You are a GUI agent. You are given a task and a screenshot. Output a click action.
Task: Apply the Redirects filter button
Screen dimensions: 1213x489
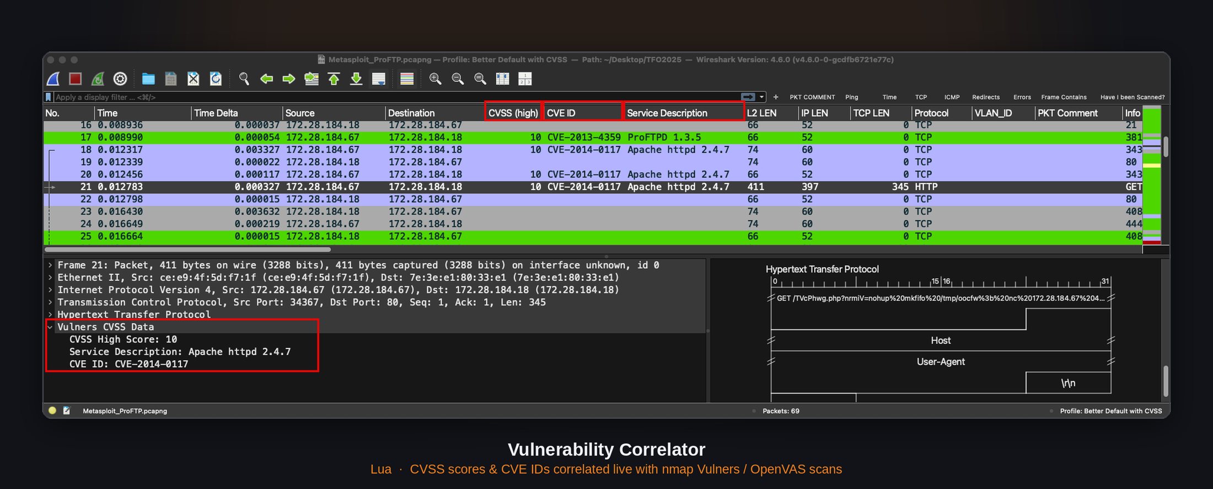pos(986,97)
